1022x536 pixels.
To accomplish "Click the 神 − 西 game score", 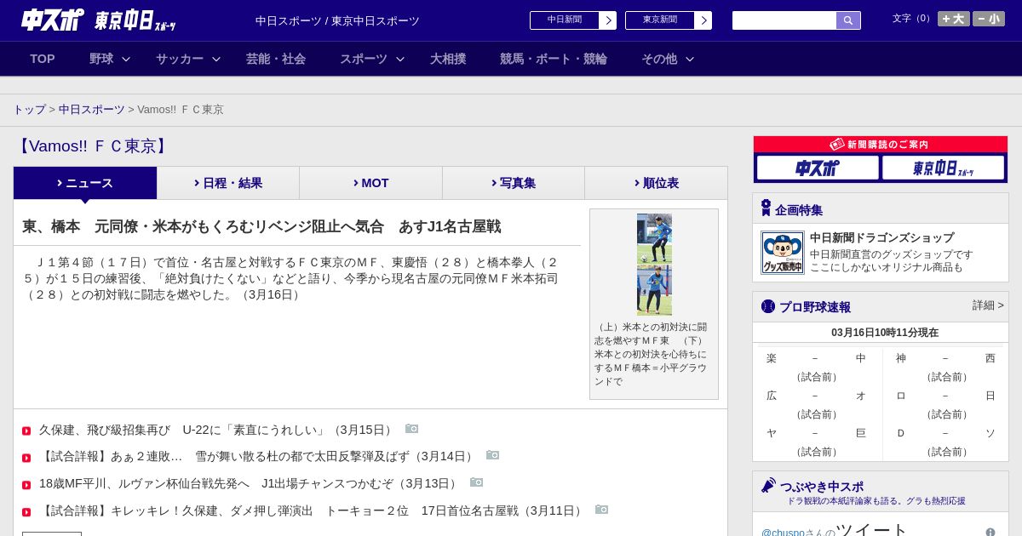I will [945, 358].
